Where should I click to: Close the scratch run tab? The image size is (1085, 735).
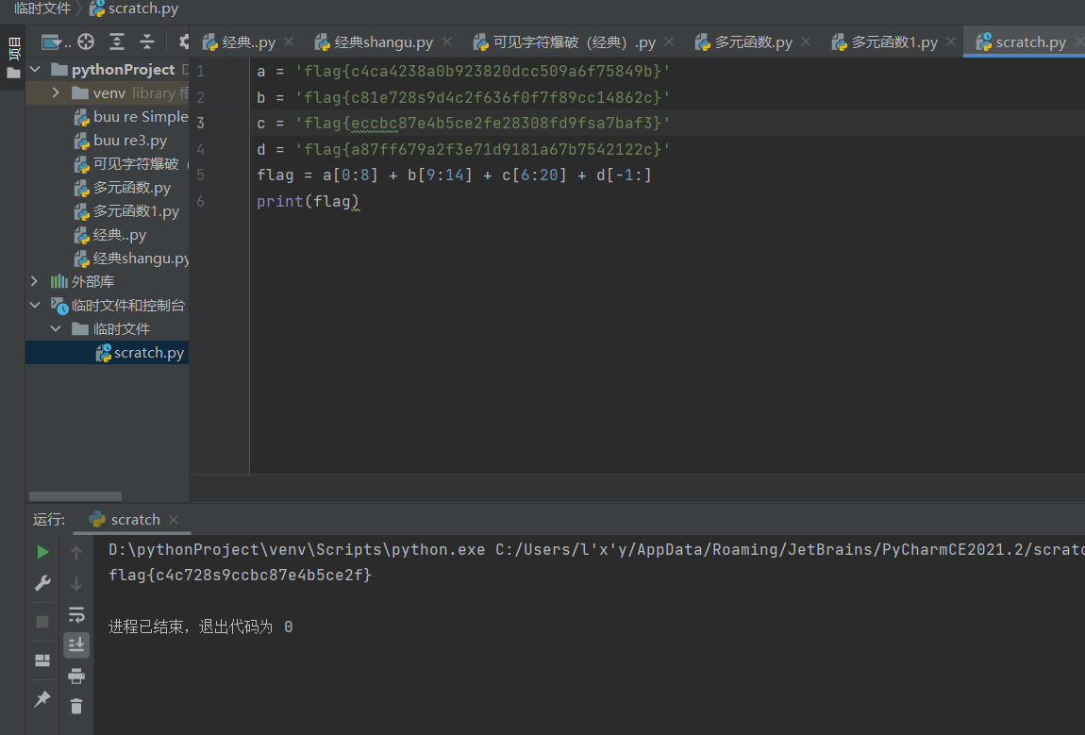tap(174, 519)
